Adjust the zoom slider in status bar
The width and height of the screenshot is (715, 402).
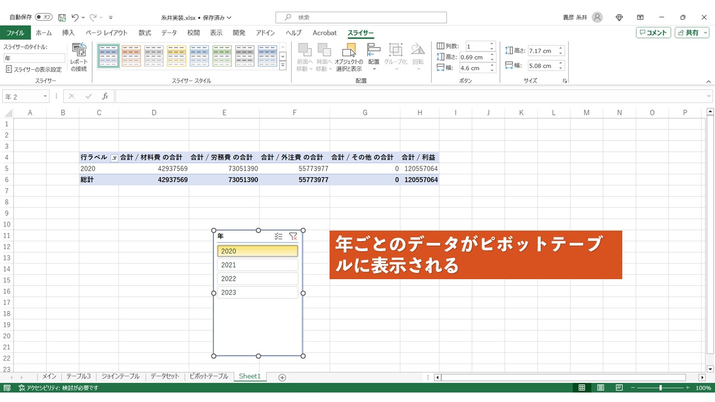click(x=660, y=388)
